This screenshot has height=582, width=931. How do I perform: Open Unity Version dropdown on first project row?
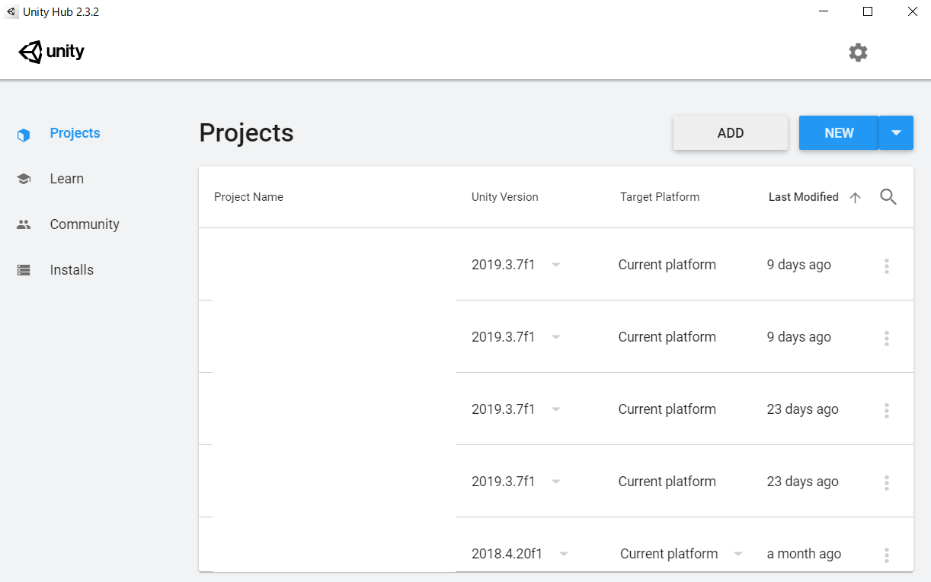coord(556,265)
